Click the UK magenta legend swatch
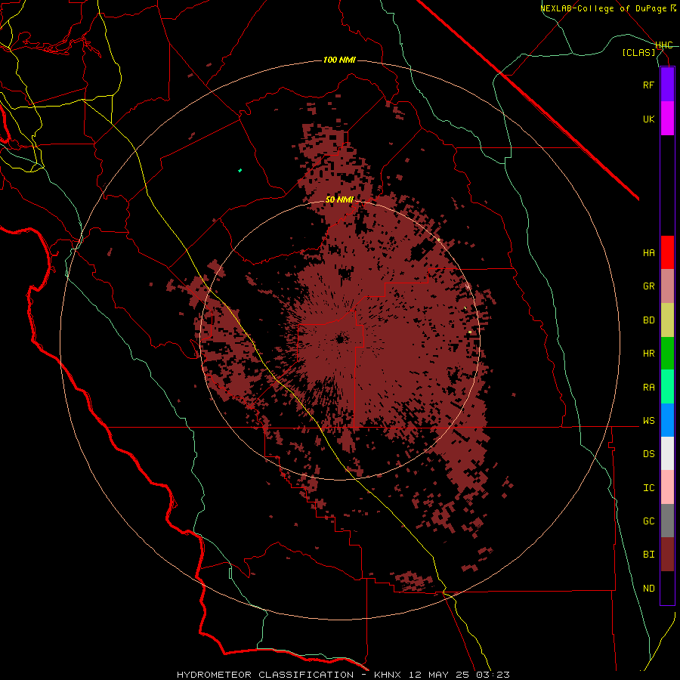 pyautogui.click(x=667, y=119)
